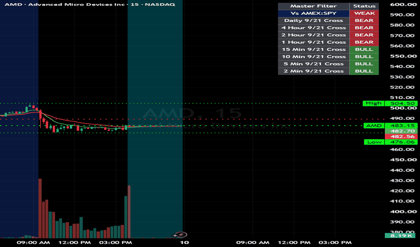Click BEAR status in 2 Hour row
This screenshot has height=247, width=420.
click(x=364, y=35)
